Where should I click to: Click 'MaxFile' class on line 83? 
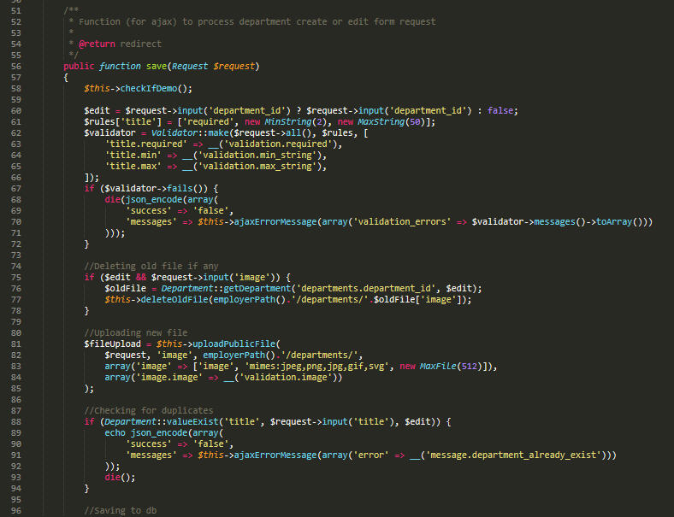click(438, 367)
